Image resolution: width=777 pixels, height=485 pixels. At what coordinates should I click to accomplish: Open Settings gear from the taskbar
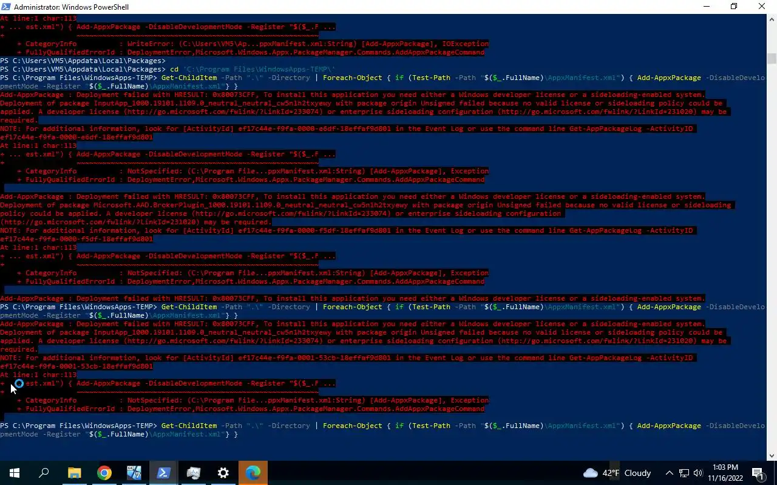pyautogui.click(x=223, y=473)
